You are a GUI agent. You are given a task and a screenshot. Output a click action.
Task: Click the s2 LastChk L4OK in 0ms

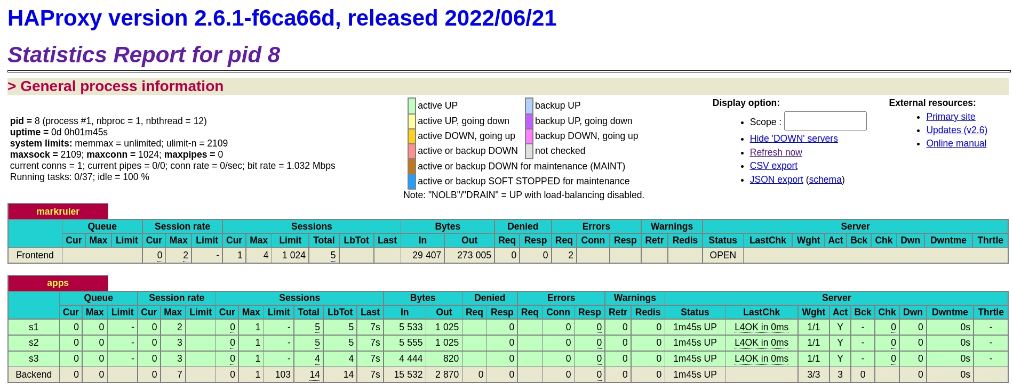point(761,343)
